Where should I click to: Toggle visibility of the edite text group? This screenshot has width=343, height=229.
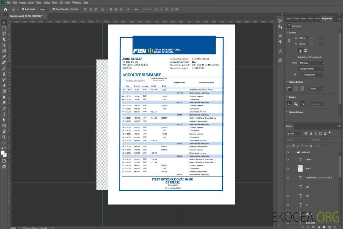point(288,152)
